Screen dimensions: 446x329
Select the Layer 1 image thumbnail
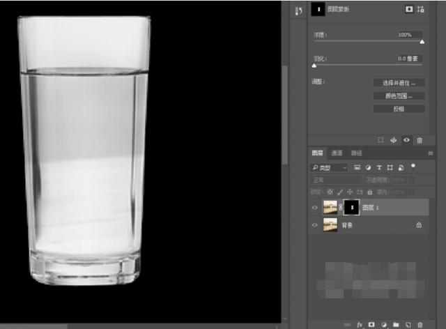[x=330, y=207]
